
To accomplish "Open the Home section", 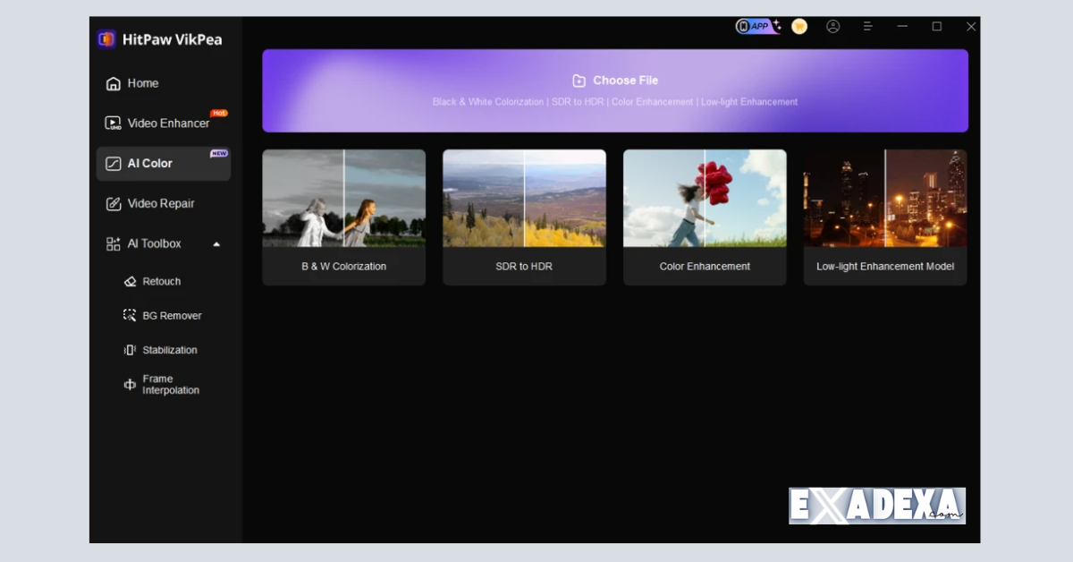I will point(143,82).
